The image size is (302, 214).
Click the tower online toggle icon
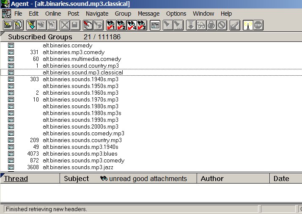click(248, 25)
